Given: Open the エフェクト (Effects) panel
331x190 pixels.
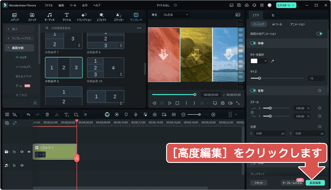Looking at the screenshot, I should tap(101, 17).
